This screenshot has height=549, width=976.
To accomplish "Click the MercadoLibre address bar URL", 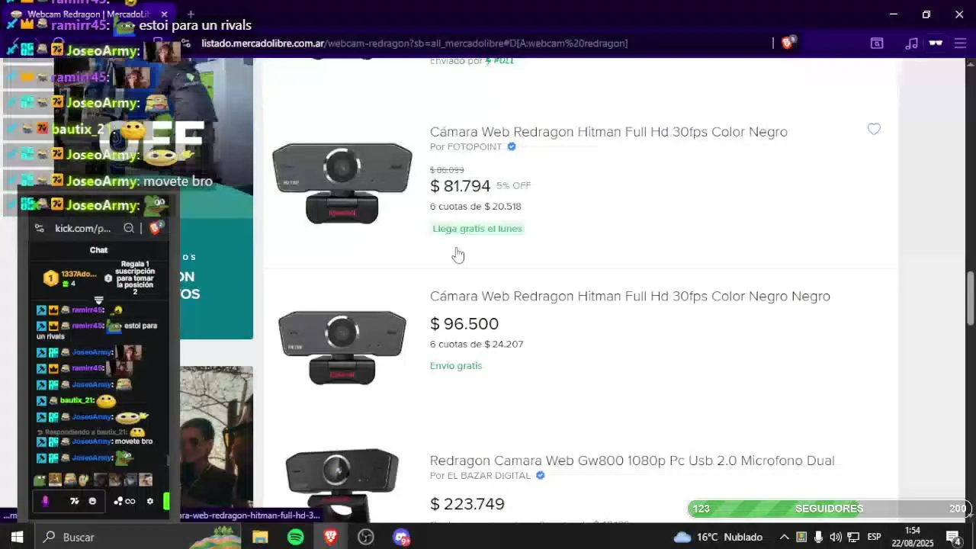I will tap(414, 43).
